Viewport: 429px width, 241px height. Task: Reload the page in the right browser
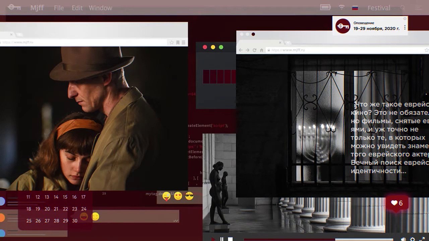[254, 50]
